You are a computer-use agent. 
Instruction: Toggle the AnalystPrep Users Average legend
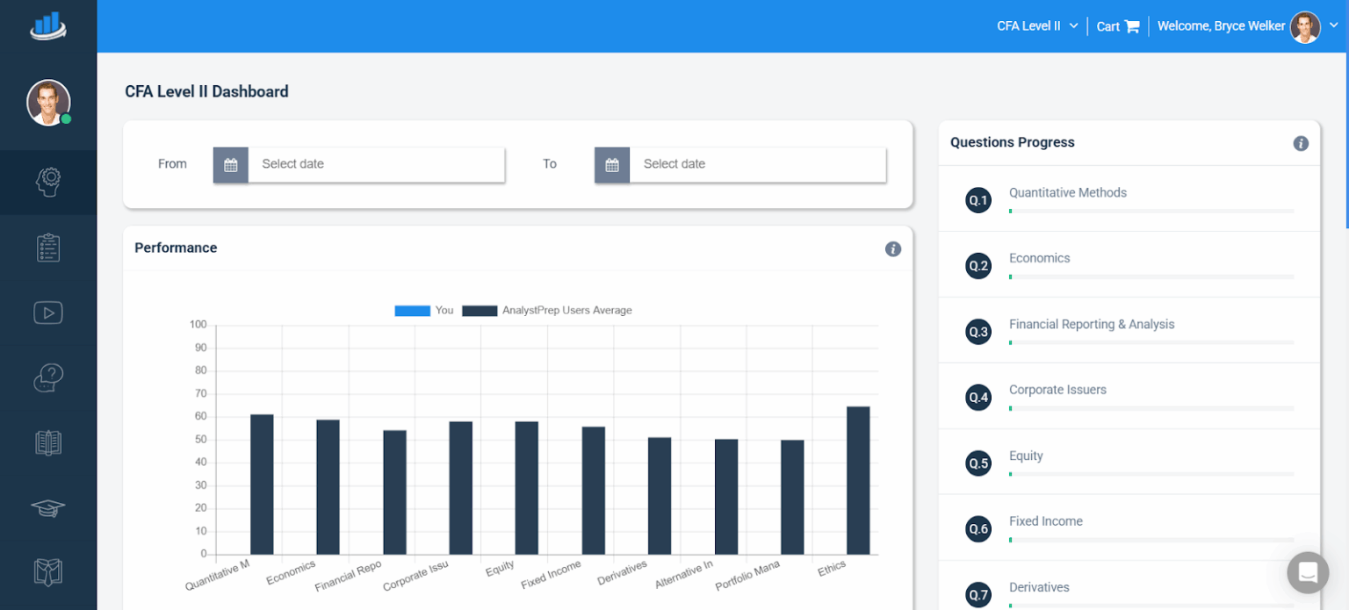coord(547,310)
